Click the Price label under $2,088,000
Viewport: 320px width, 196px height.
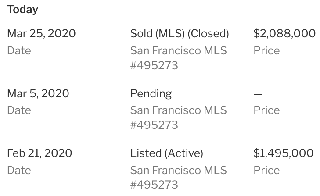tap(266, 50)
